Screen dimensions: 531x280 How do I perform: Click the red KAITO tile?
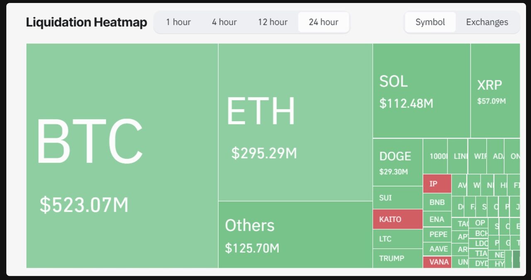click(x=397, y=219)
